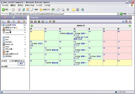Viewport: 135px width, 94px height.
Task: Click the red settings icon at toolbar right end
Action: click(130, 22)
